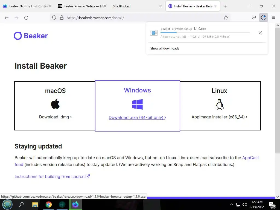Close the Install Beaker tab

pyautogui.click(x=215, y=6)
